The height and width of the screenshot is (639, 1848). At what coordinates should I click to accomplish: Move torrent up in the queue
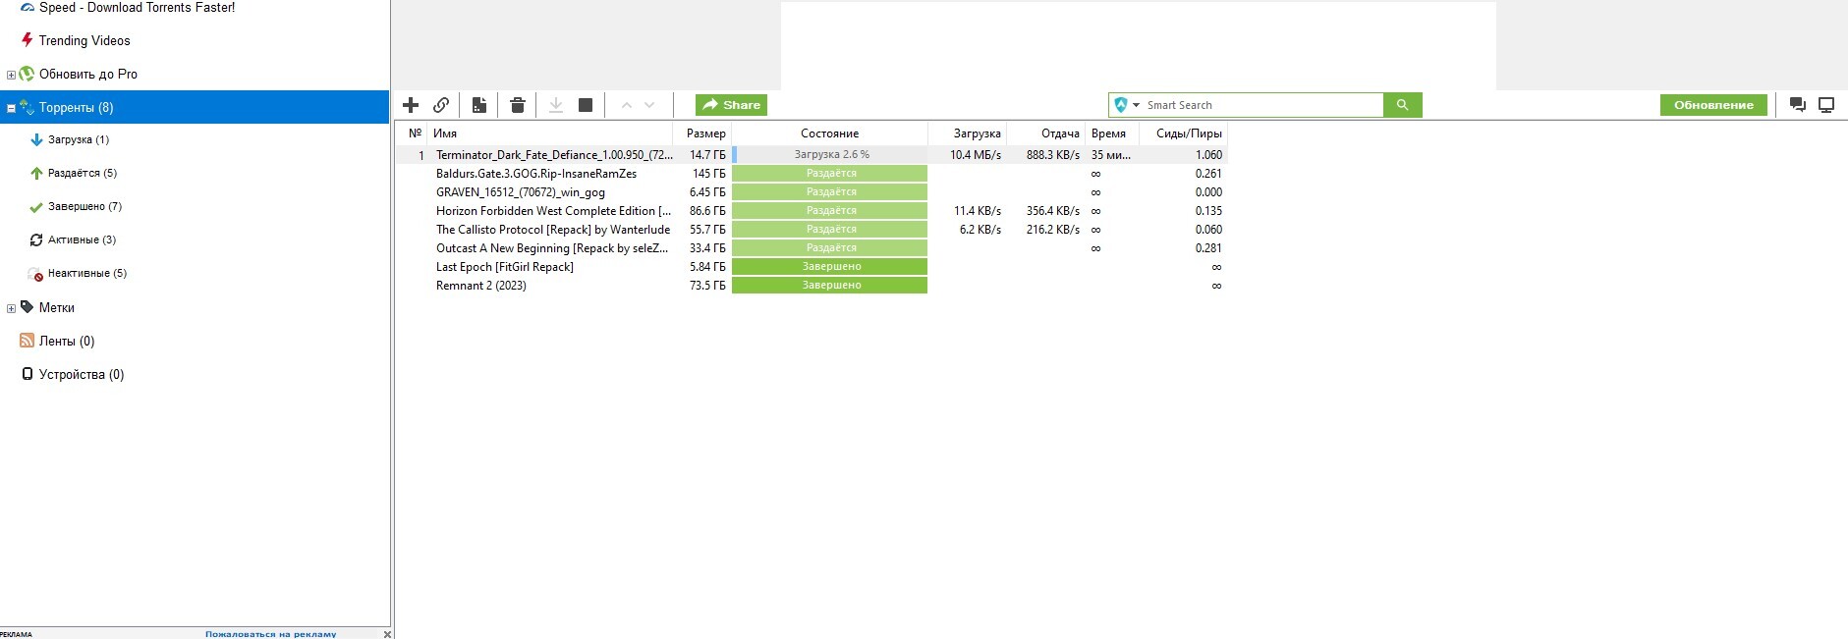627,105
